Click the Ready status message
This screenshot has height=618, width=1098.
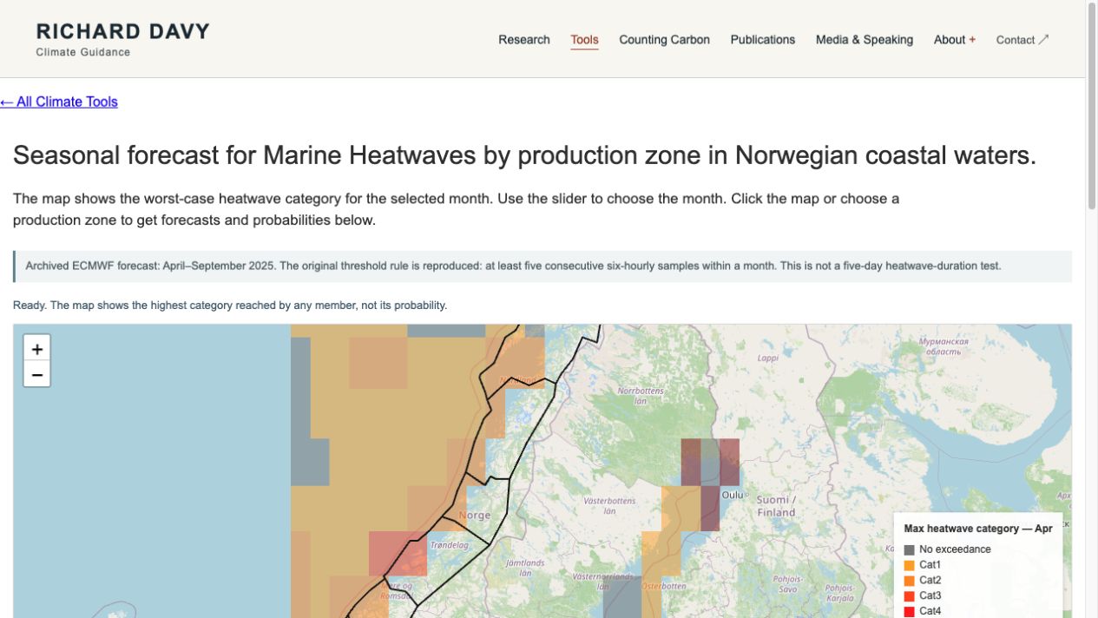pyautogui.click(x=230, y=306)
